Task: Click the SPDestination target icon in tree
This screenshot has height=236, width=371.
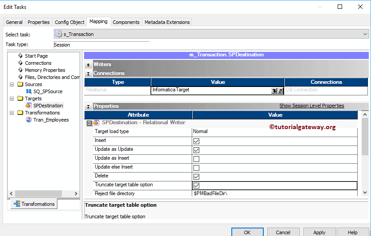Action: (x=29, y=106)
